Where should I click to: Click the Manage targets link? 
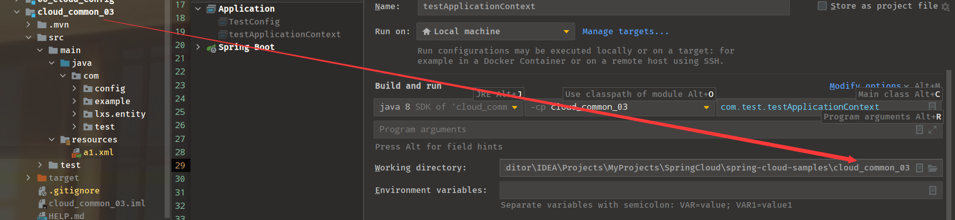tap(625, 32)
